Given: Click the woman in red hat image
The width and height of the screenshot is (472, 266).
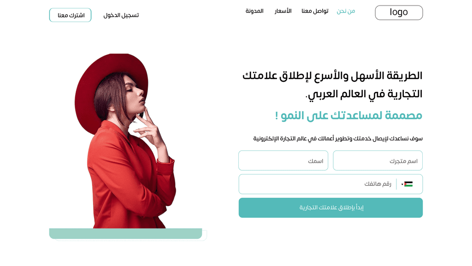Looking at the screenshot, I should click(125, 141).
